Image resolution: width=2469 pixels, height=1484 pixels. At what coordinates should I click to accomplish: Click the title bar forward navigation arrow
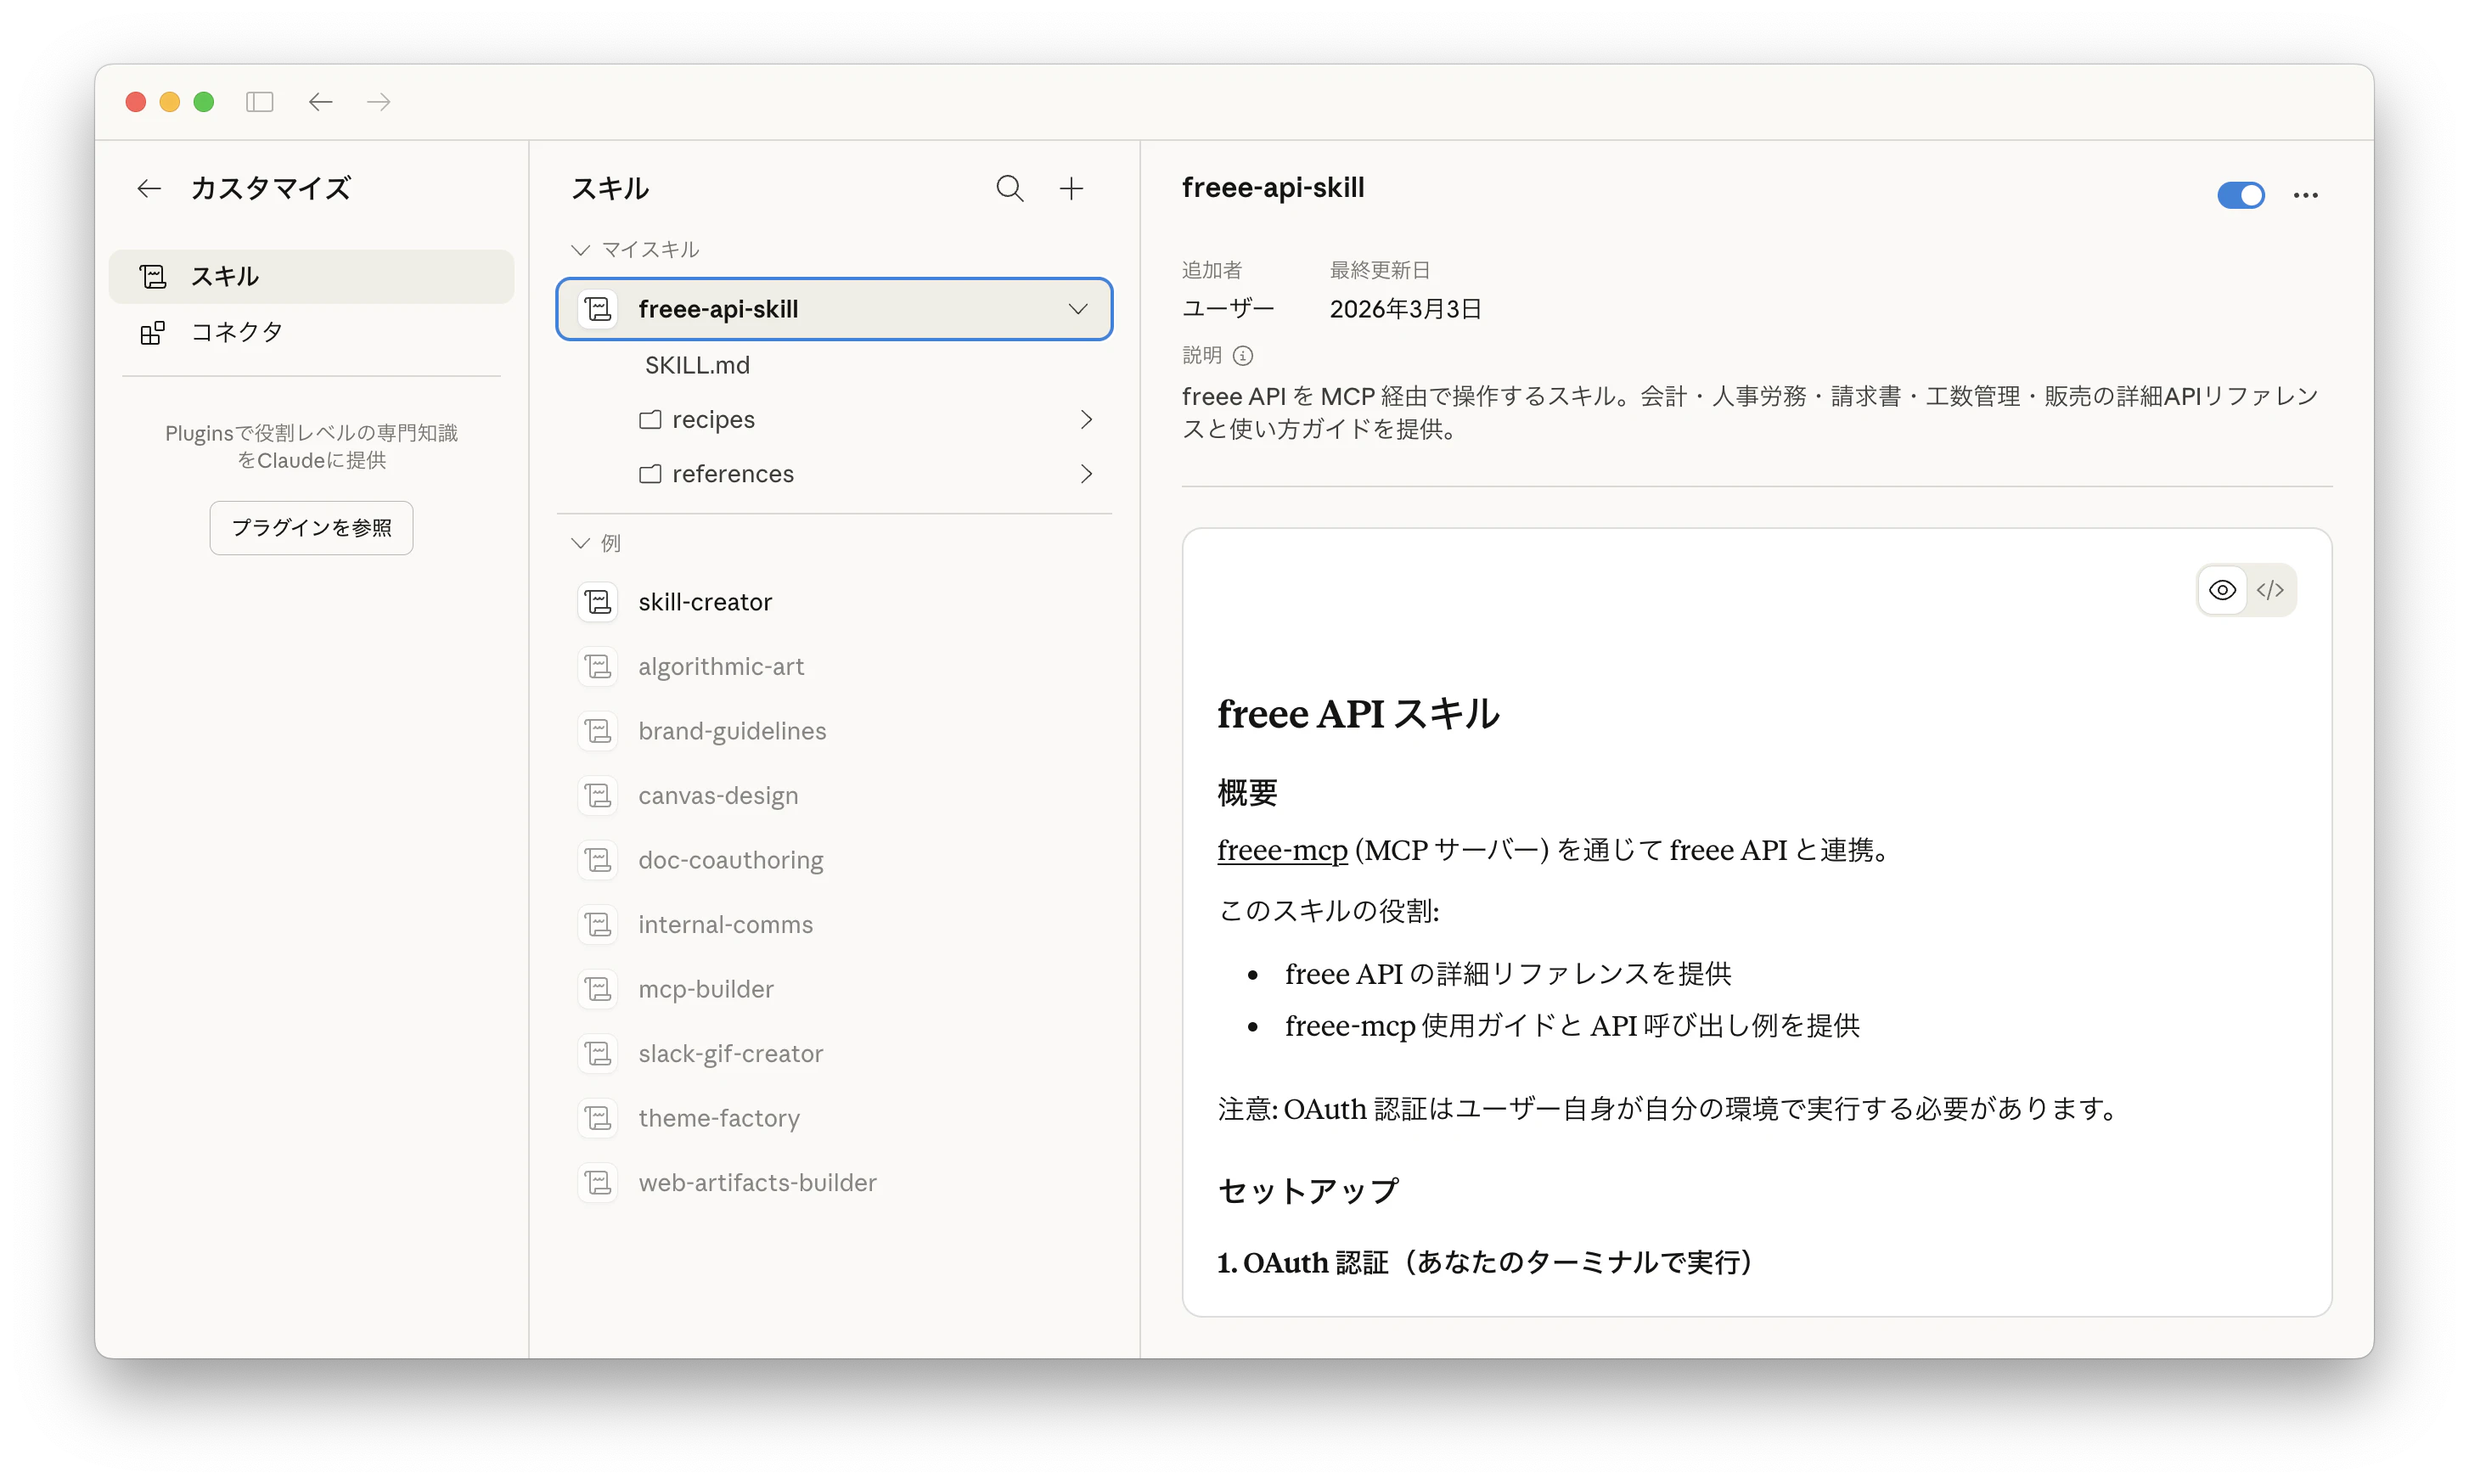pyautogui.click(x=379, y=102)
